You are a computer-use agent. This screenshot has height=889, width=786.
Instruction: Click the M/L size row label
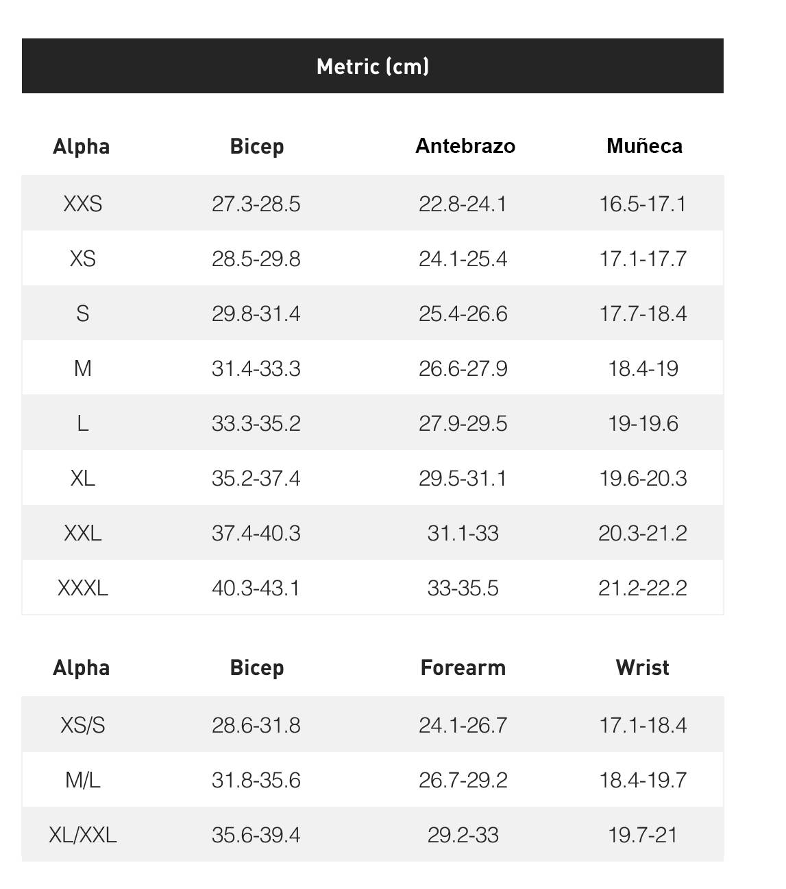82,780
